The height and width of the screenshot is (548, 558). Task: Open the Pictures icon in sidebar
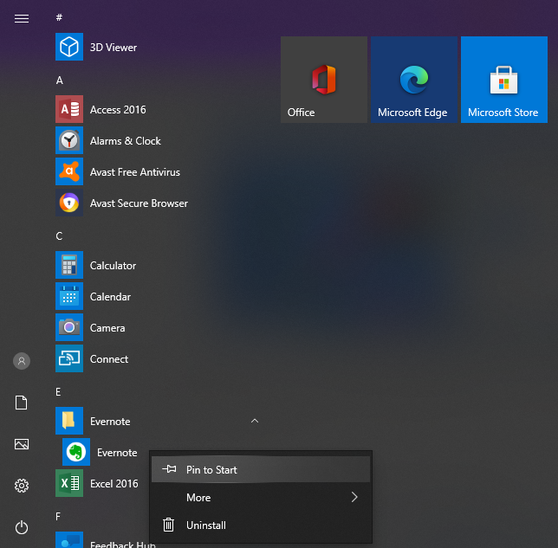pyautogui.click(x=22, y=444)
